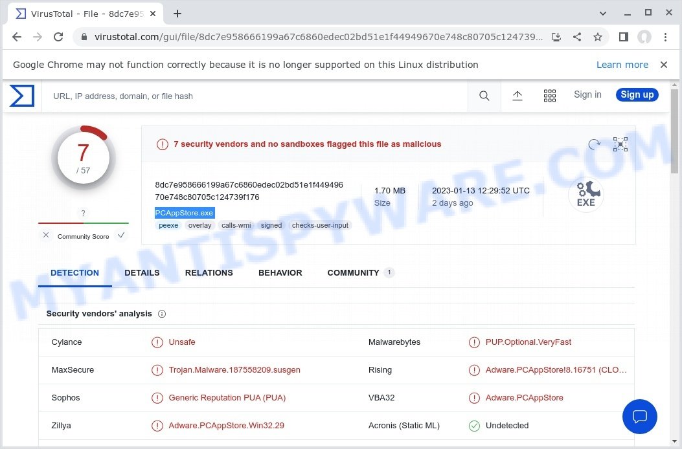Viewport: 682px width, 449px height.
Task: Click the VirusTotal logo icon
Action: (x=22, y=96)
